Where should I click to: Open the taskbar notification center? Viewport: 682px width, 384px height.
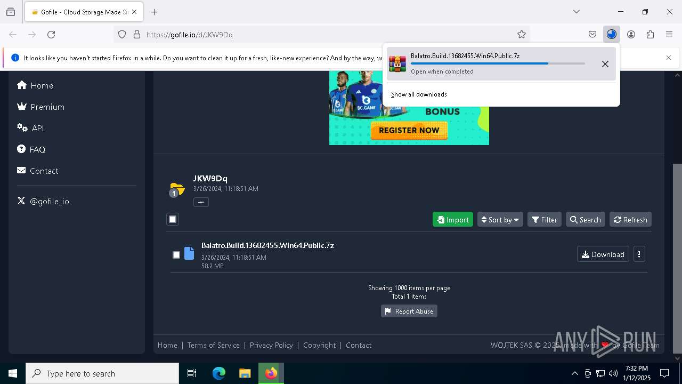coord(664,373)
